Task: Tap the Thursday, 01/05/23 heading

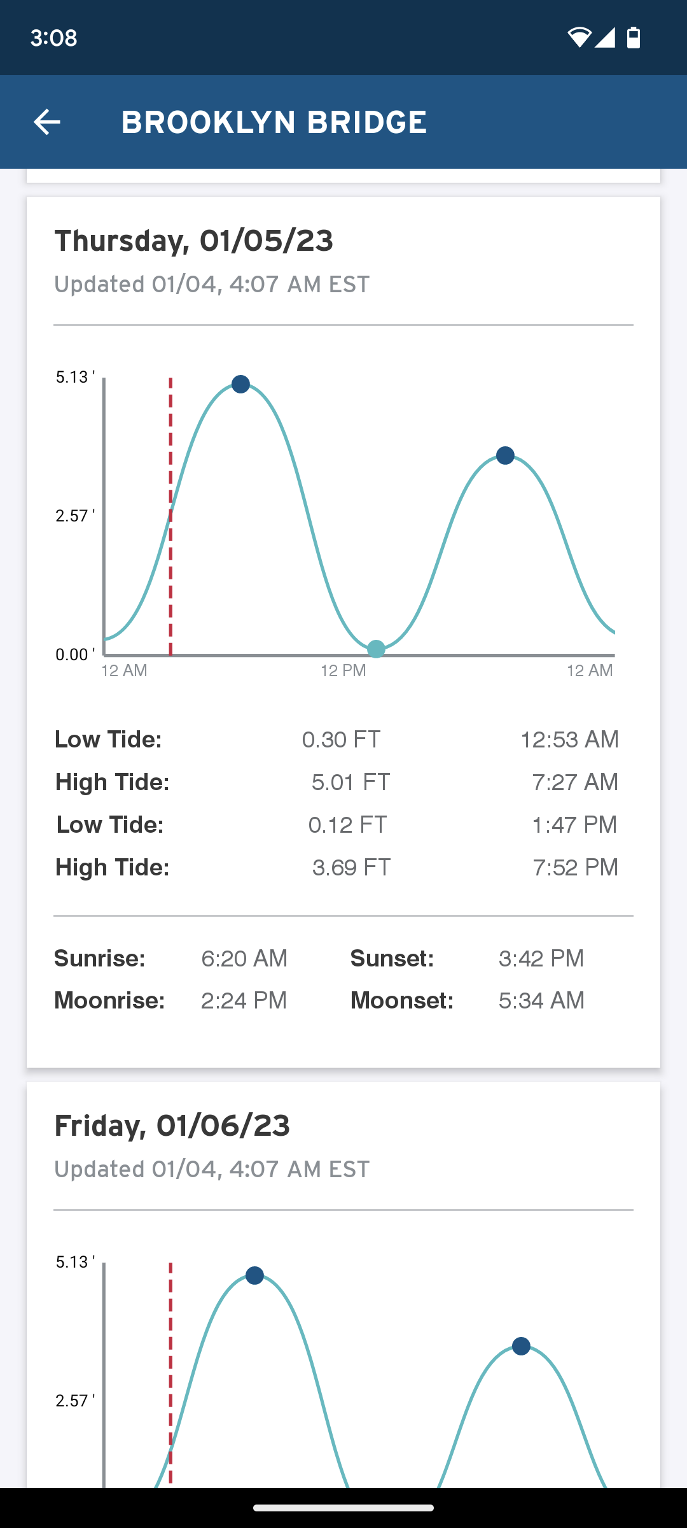Action: [193, 241]
